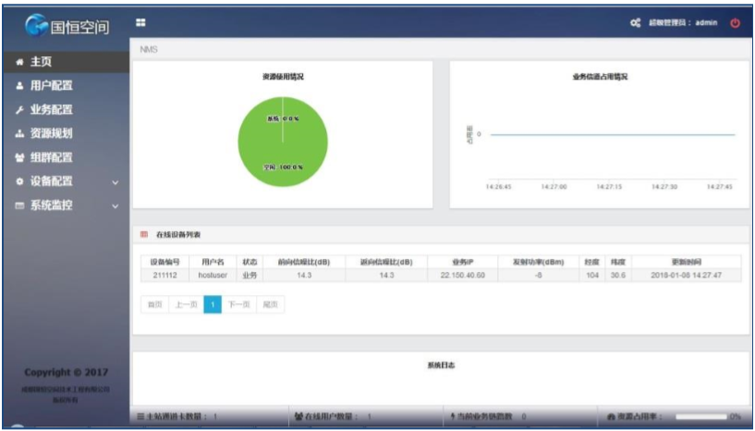The image size is (755, 431).
Task: Click the red power logout icon
Action: (x=735, y=22)
